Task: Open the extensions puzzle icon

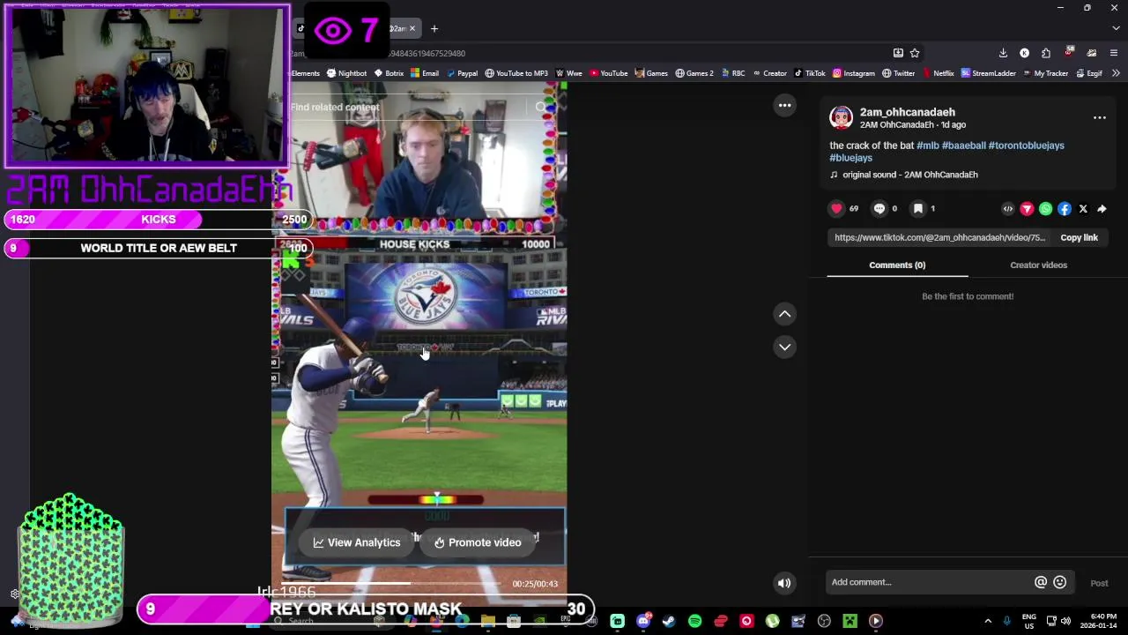Action: click(1046, 53)
